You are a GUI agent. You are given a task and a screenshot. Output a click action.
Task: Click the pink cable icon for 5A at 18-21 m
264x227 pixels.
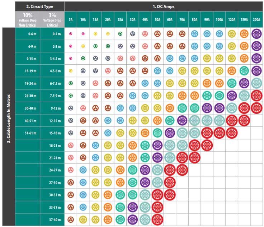[71, 145]
